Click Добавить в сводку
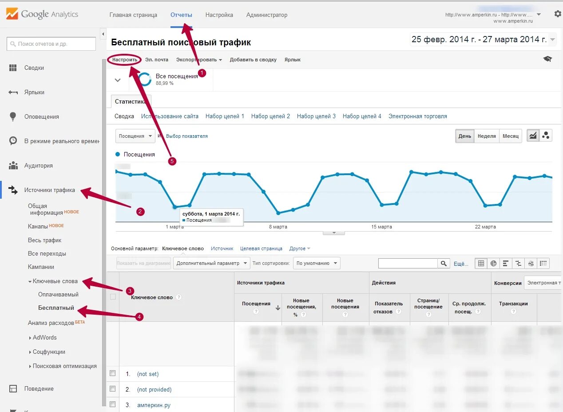 253,60
